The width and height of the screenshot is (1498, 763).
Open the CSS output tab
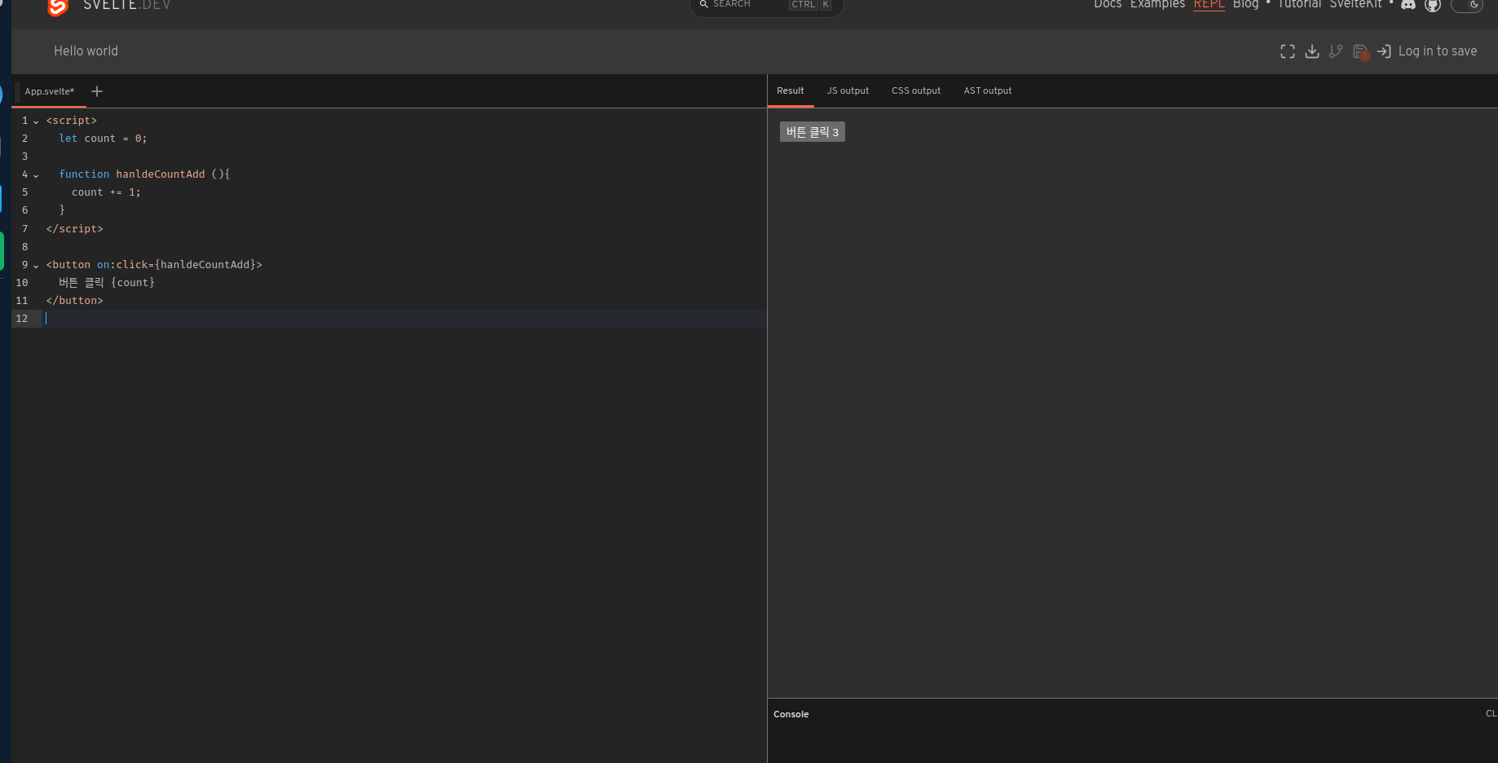[916, 90]
